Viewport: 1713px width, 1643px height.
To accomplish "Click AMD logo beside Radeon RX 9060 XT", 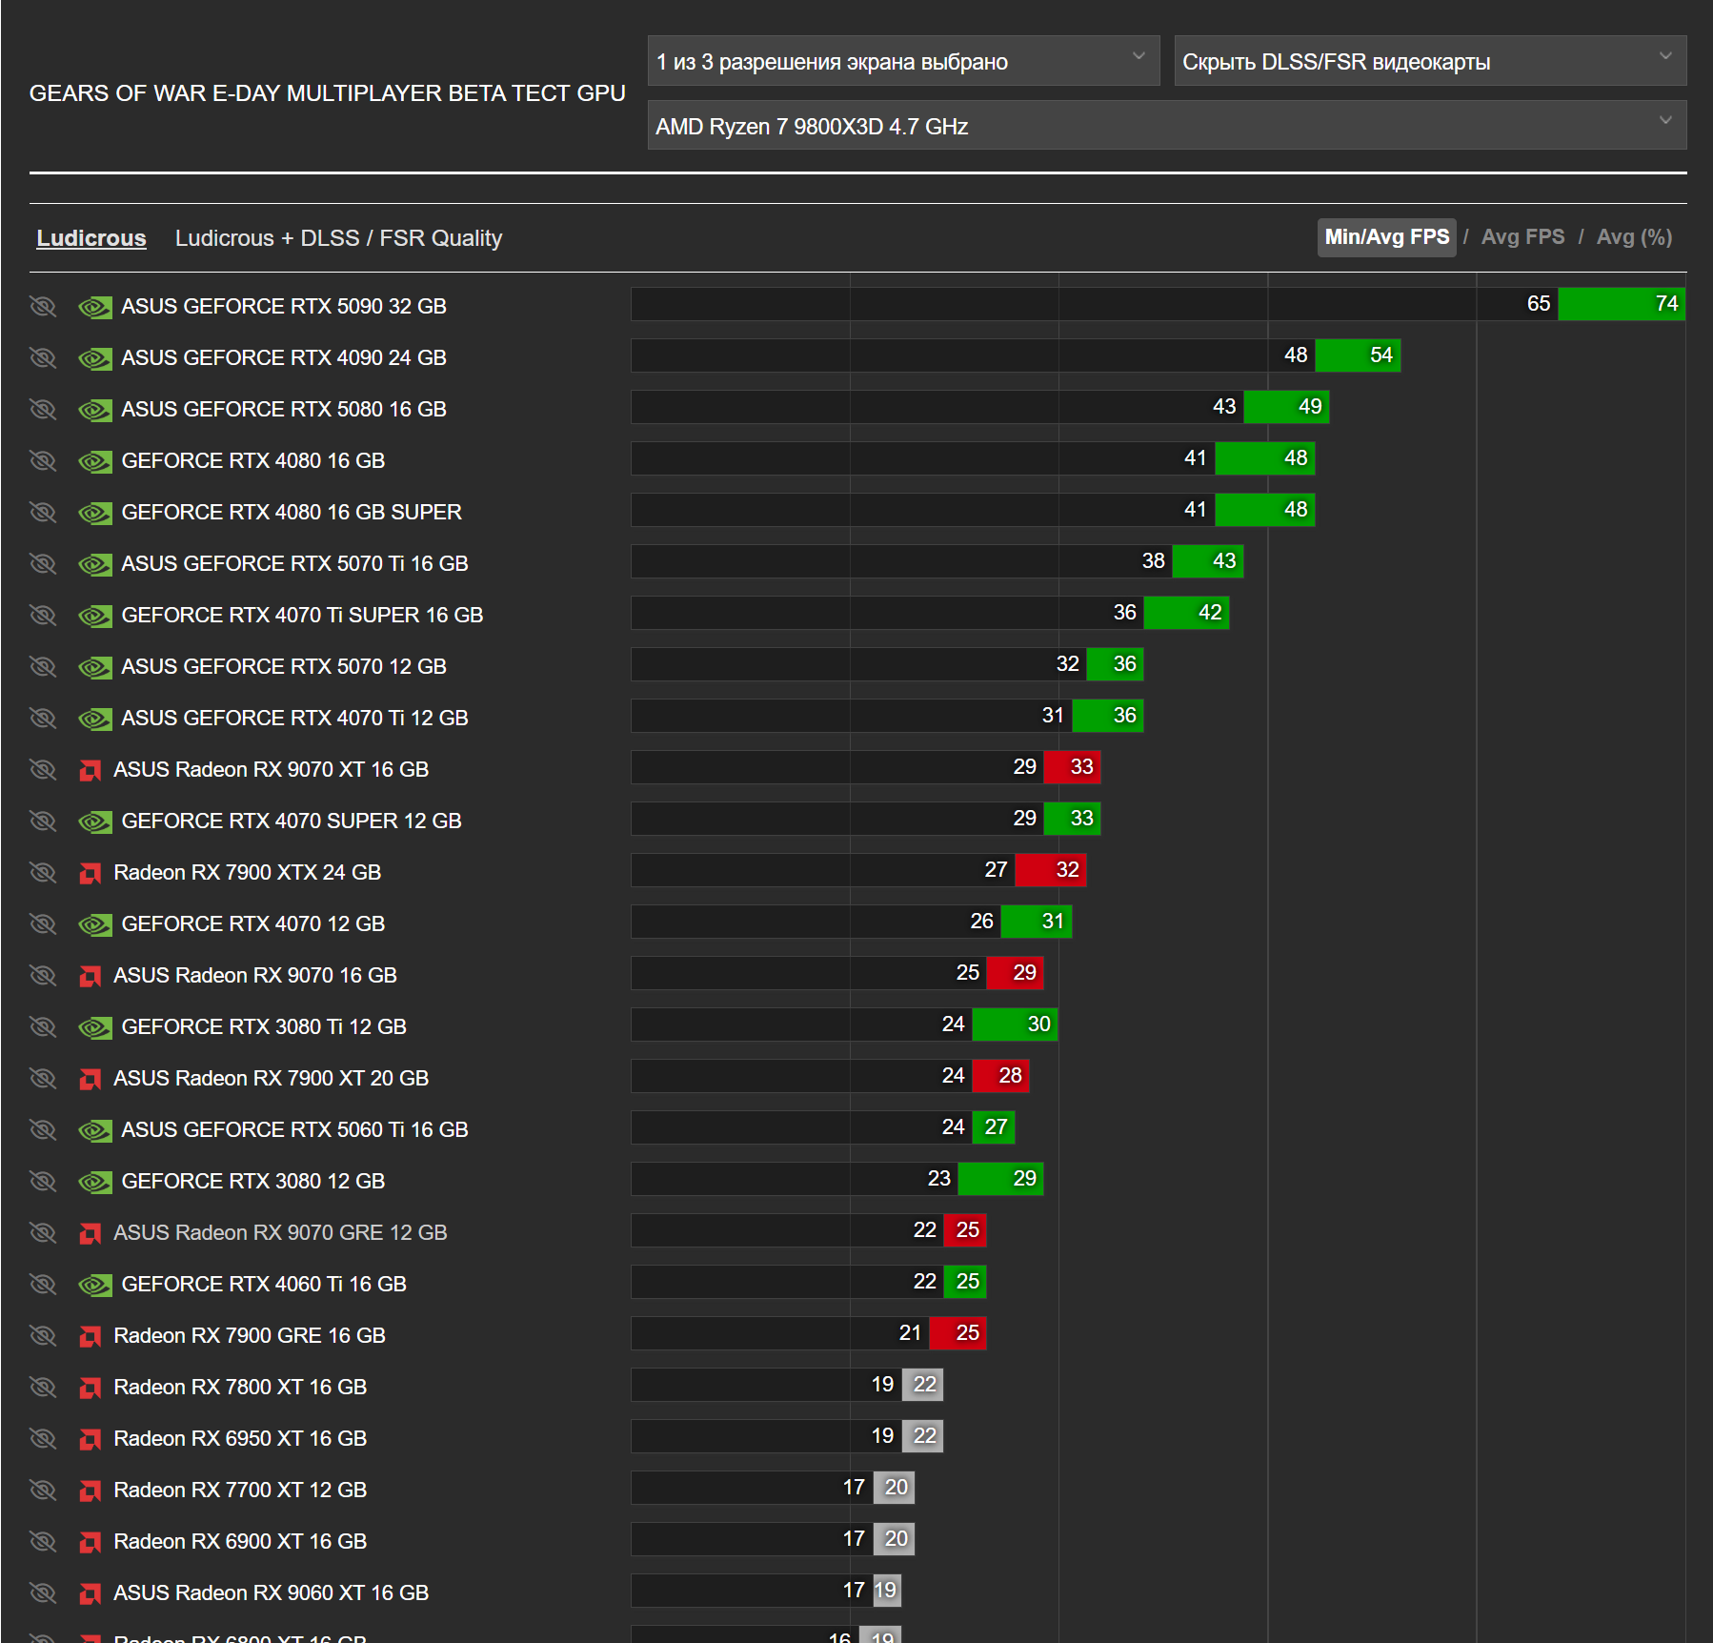I will click(91, 1593).
